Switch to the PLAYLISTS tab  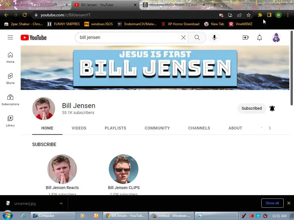coord(115,128)
